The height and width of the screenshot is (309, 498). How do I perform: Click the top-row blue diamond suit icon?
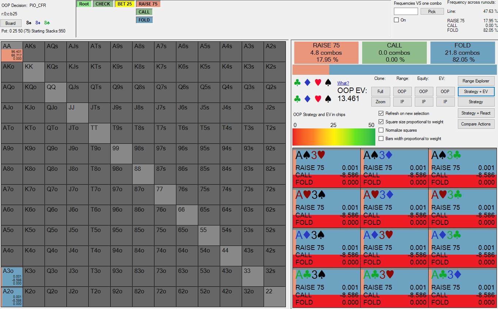[x=307, y=83]
